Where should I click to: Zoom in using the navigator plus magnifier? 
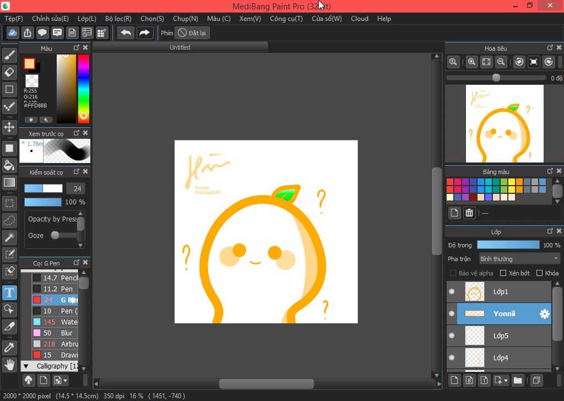pyautogui.click(x=471, y=62)
